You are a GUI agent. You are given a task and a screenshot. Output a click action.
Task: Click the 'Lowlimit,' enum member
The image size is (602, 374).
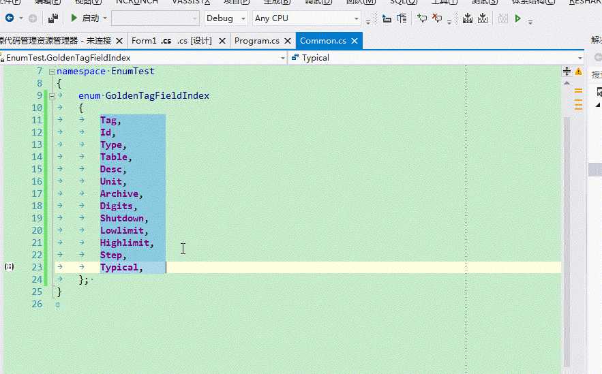pyautogui.click(x=124, y=231)
